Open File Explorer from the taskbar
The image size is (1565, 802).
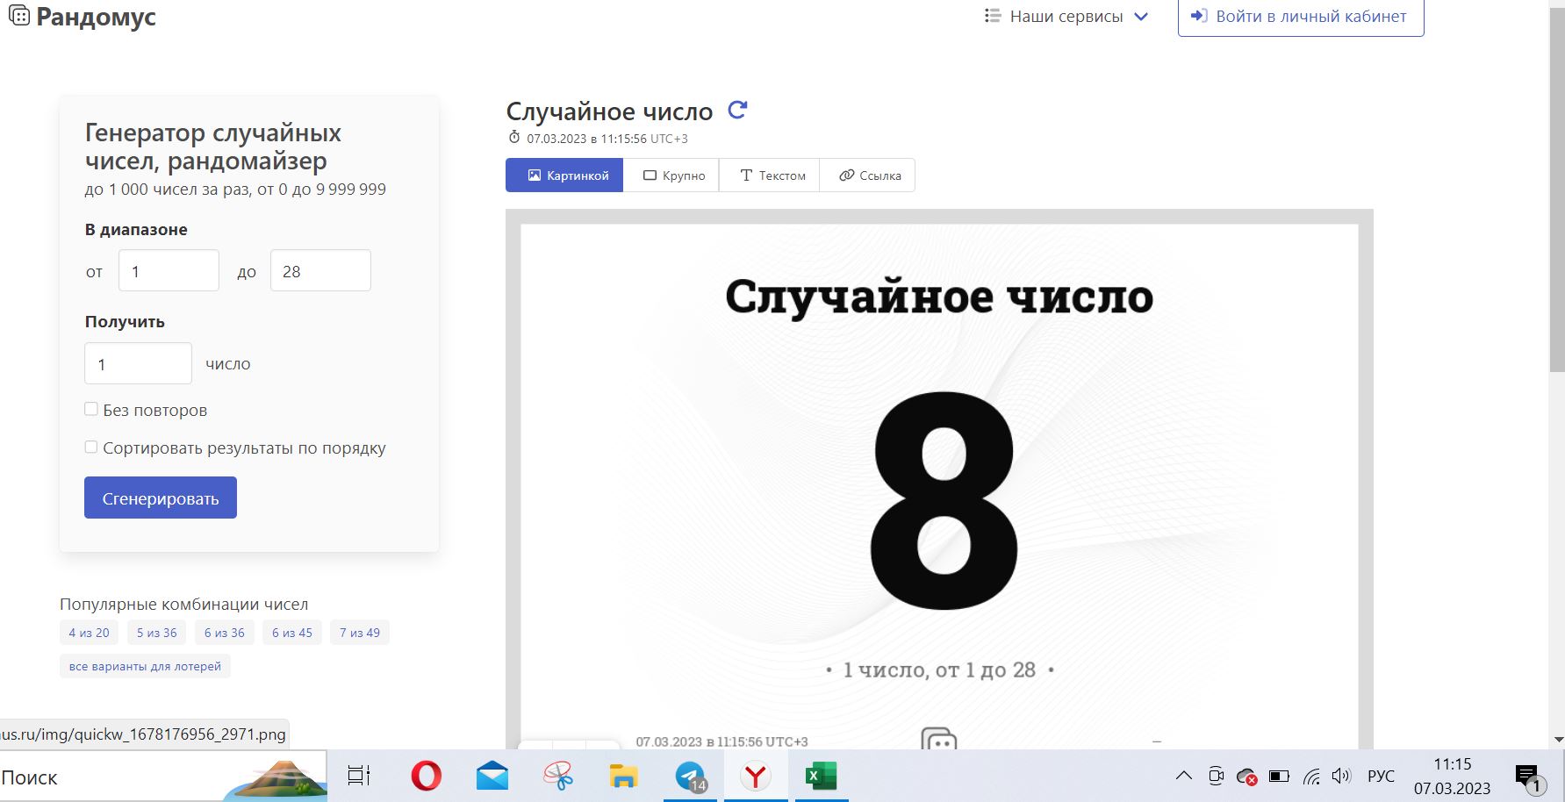pyautogui.click(x=623, y=776)
